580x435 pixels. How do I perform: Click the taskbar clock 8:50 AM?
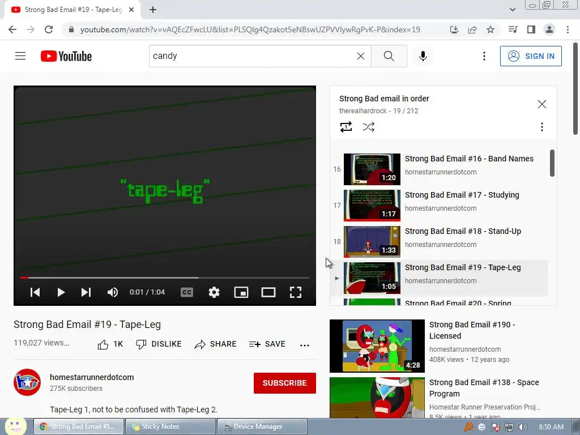point(551,427)
